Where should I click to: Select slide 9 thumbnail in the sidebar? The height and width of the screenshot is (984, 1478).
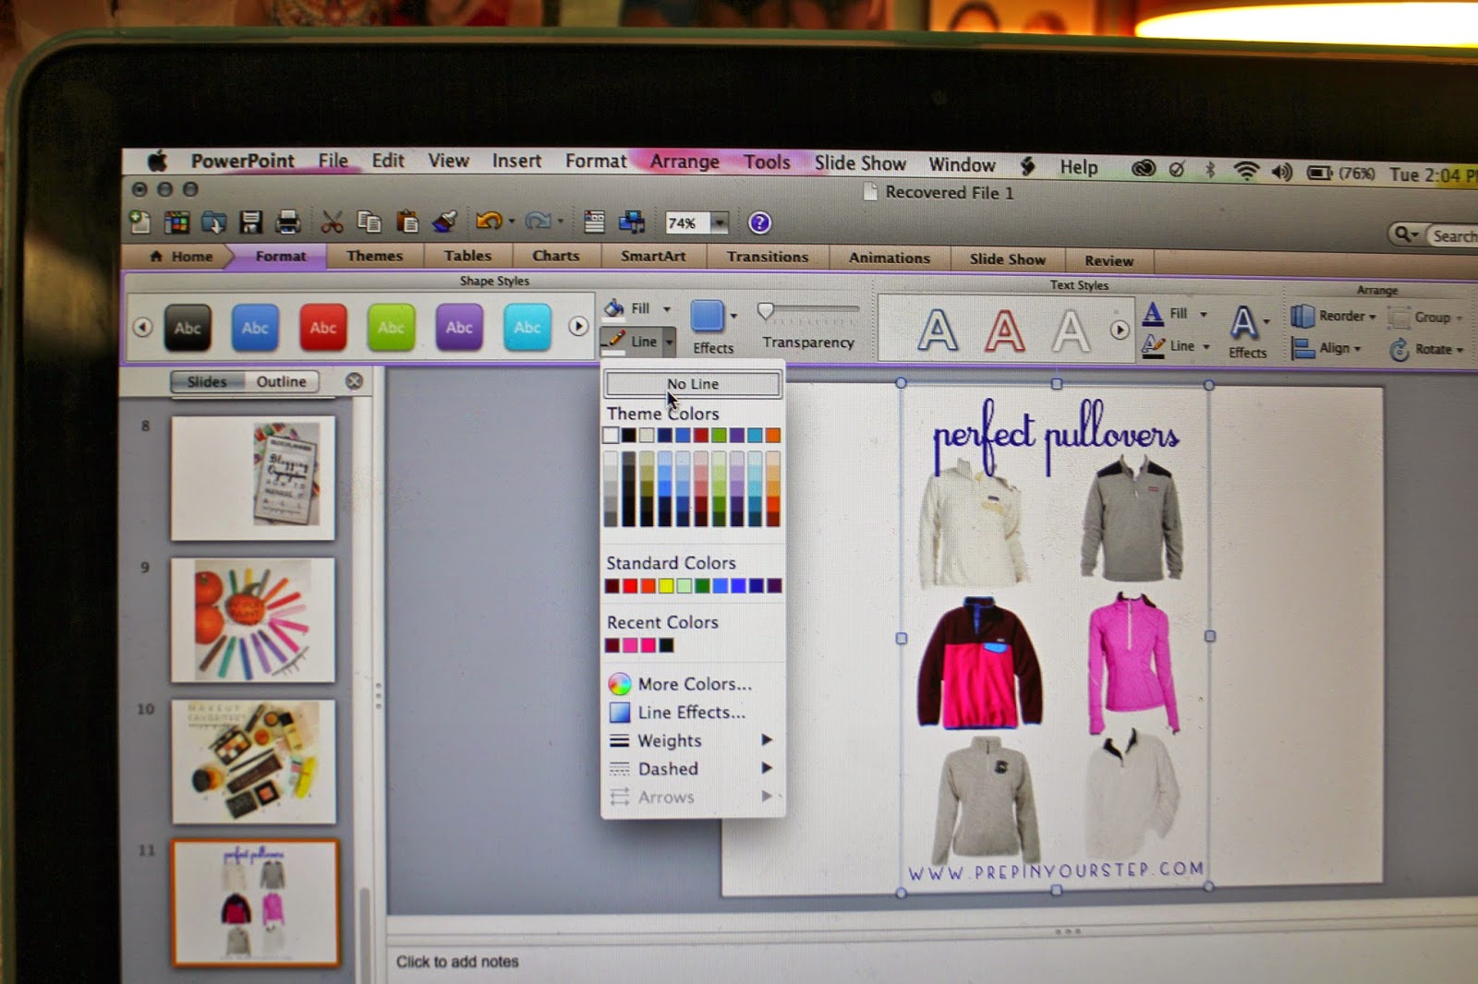click(253, 620)
